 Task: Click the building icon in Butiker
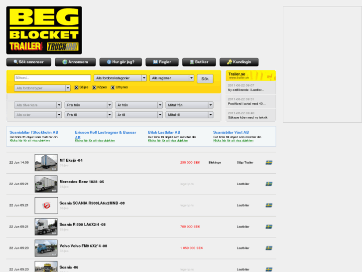point(192,62)
